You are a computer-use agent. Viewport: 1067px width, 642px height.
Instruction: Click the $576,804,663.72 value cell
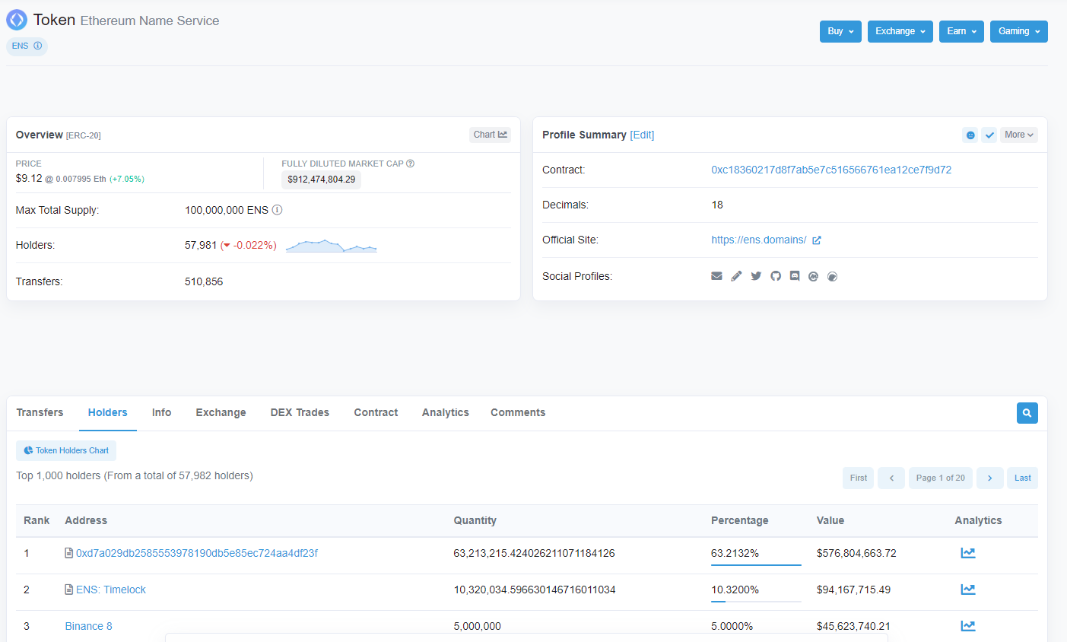tap(856, 553)
